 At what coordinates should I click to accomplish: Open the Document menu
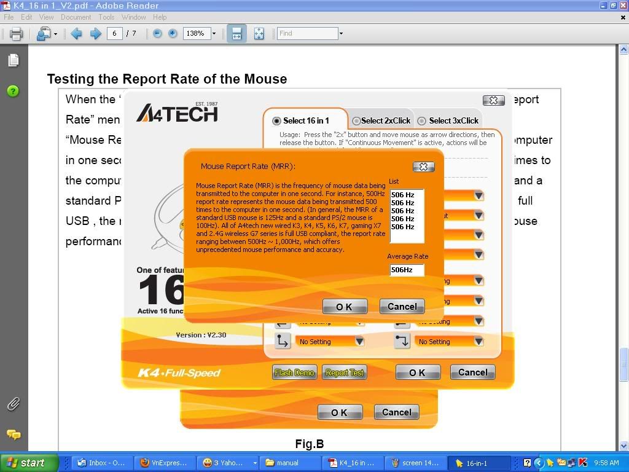click(x=76, y=17)
